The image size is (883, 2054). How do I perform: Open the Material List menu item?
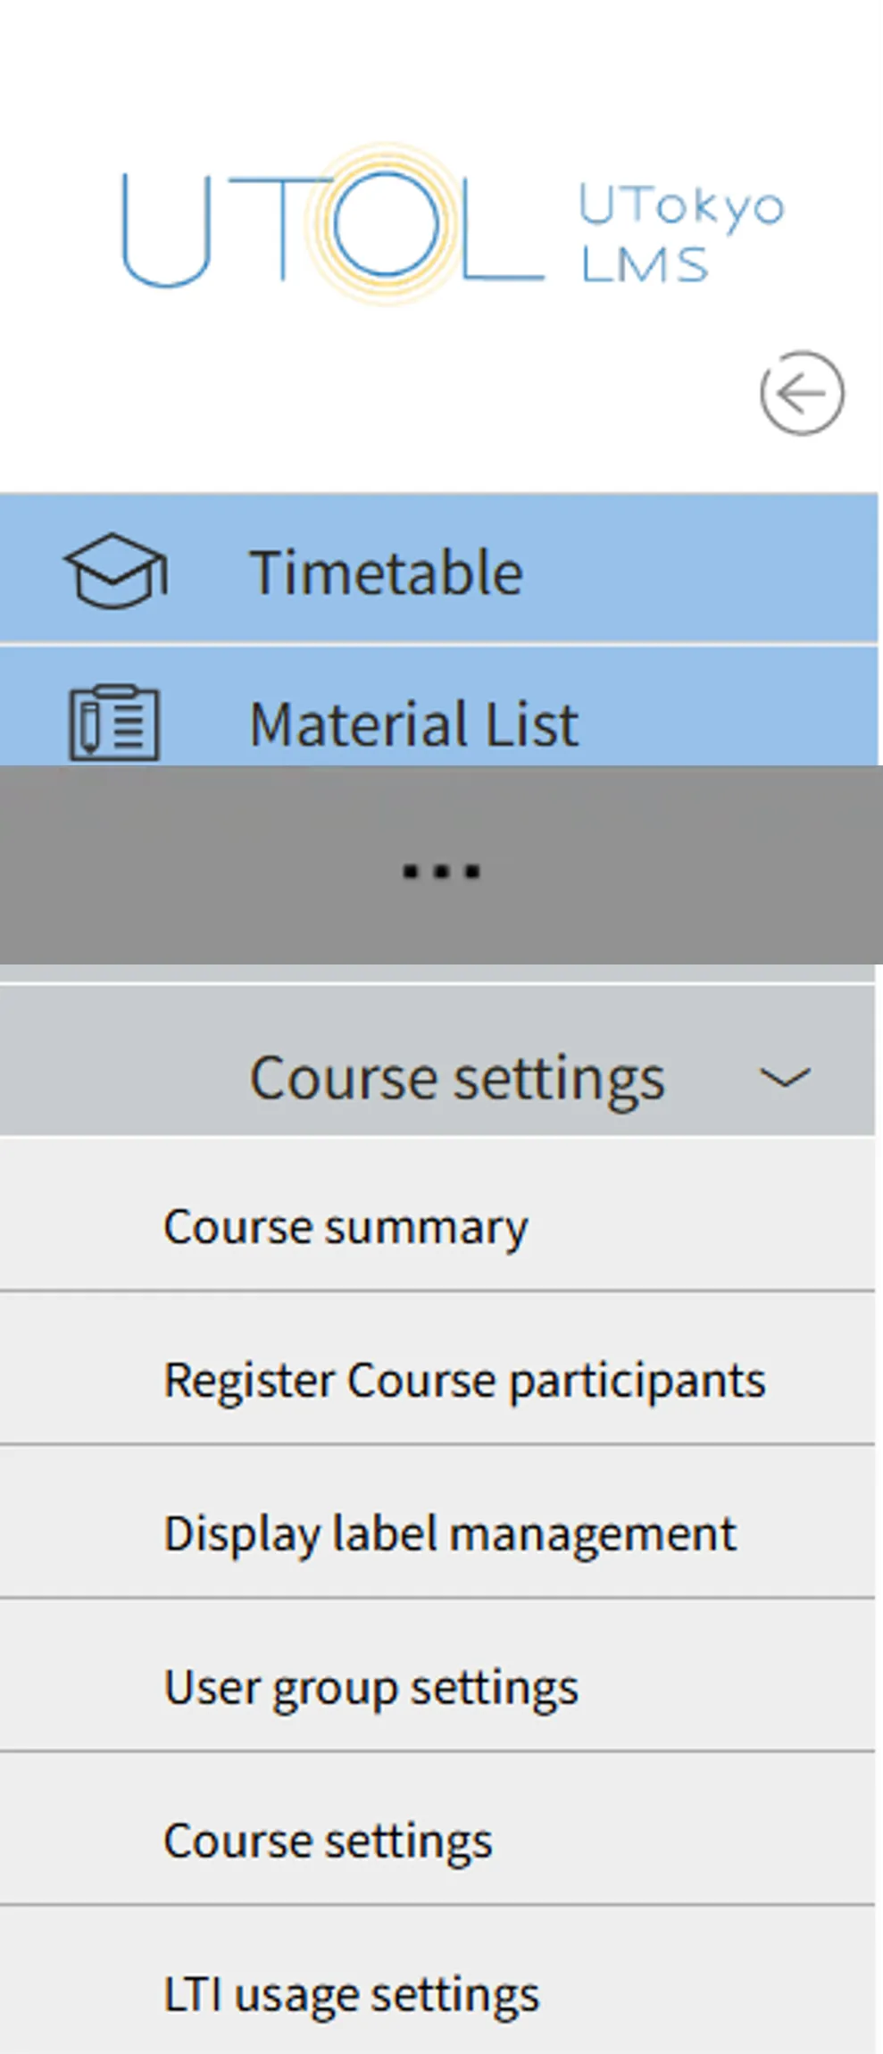[x=438, y=707]
